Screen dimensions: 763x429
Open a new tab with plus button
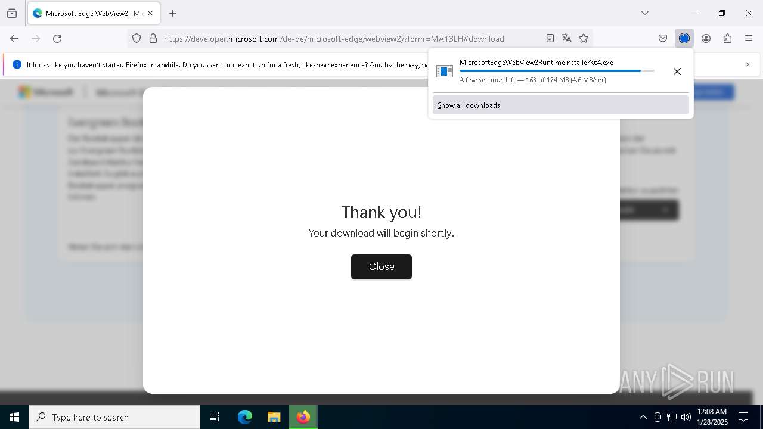click(x=173, y=13)
